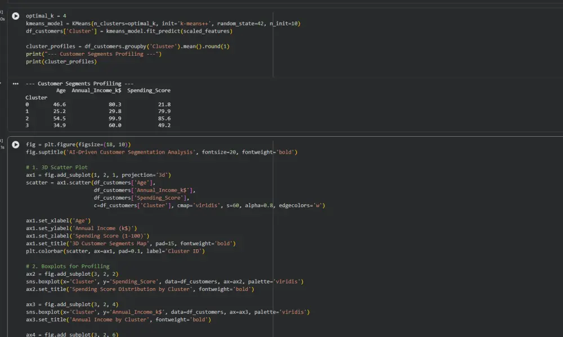Click the income value 60.0
The image size is (563, 337).
[x=115, y=125]
